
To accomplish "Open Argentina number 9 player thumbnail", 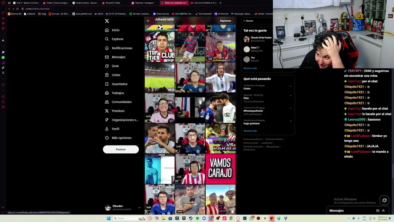I will pos(220,77).
